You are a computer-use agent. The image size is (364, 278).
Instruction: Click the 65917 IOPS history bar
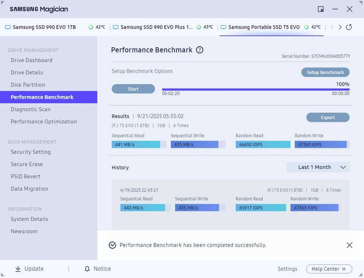pyautogui.click(x=261, y=208)
